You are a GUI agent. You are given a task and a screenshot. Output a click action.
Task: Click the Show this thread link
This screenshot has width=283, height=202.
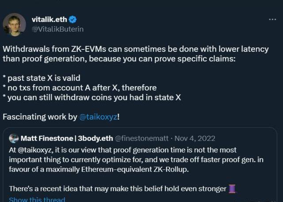(x=37, y=199)
